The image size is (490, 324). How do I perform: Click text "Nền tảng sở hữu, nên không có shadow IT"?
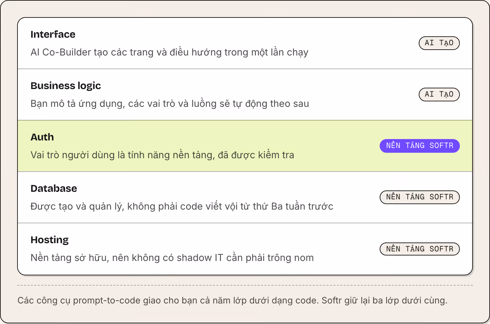[x=127, y=258]
